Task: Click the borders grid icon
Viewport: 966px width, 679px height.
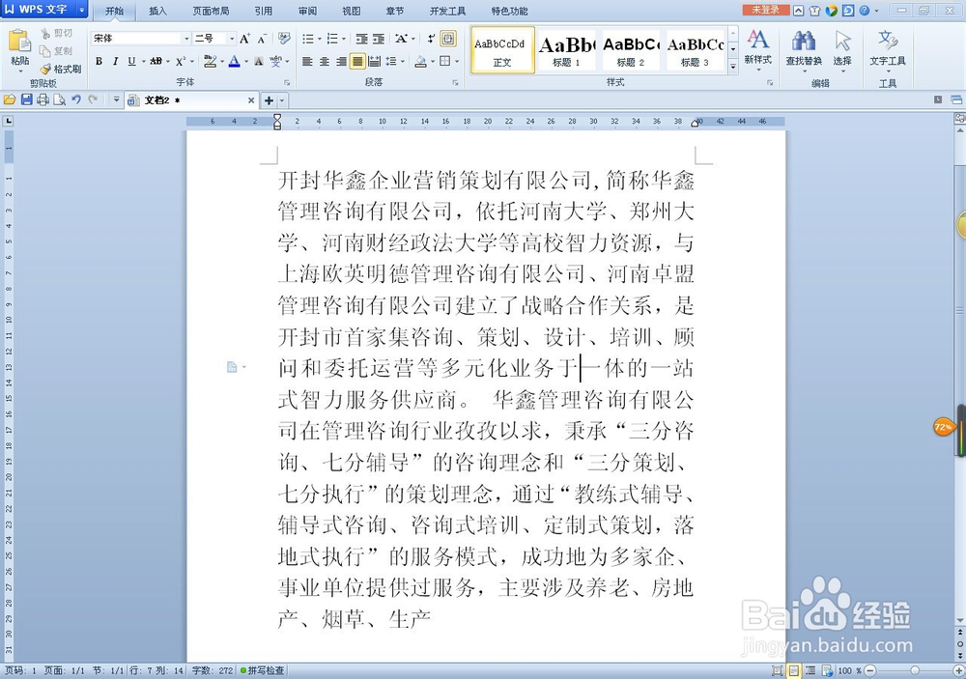Action: pyautogui.click(x=444, y=61)
